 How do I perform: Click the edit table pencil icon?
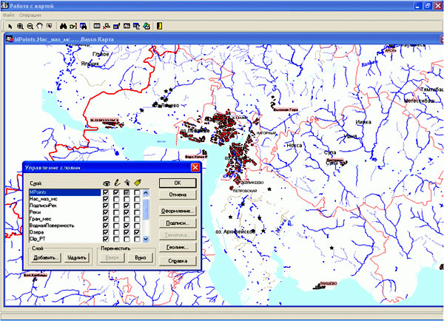(x=117, y=27)
